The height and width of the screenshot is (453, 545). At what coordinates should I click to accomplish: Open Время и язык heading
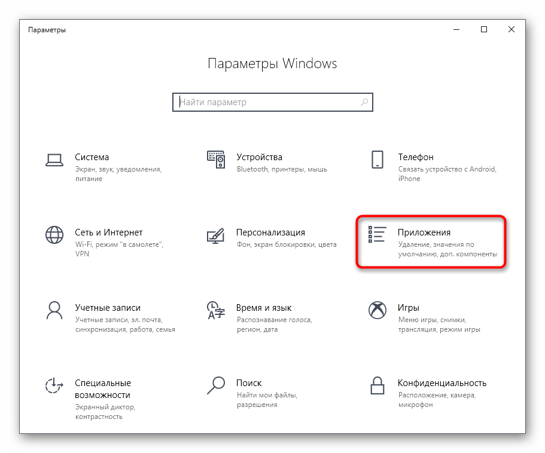(x=264, y=308)
